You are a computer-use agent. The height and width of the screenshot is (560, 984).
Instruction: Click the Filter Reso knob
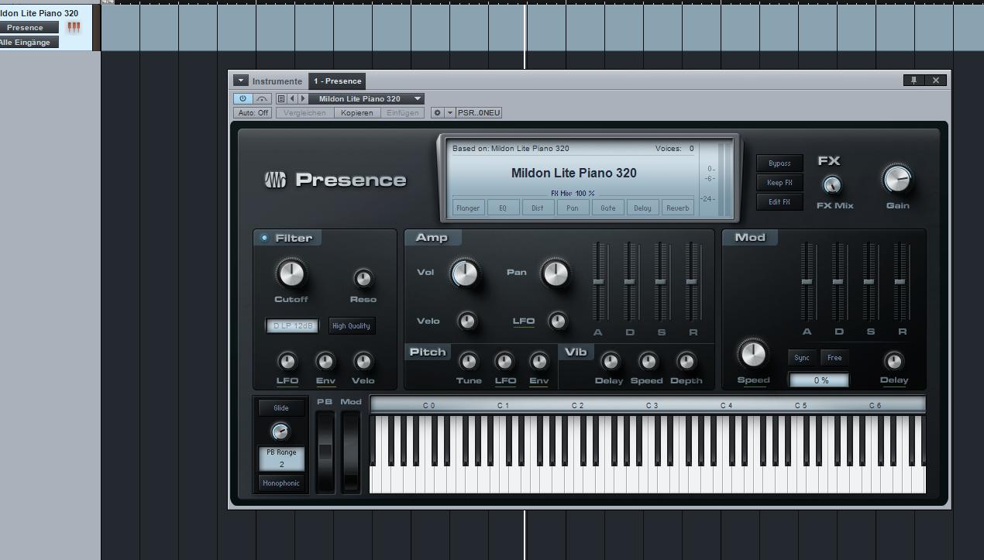363,278
